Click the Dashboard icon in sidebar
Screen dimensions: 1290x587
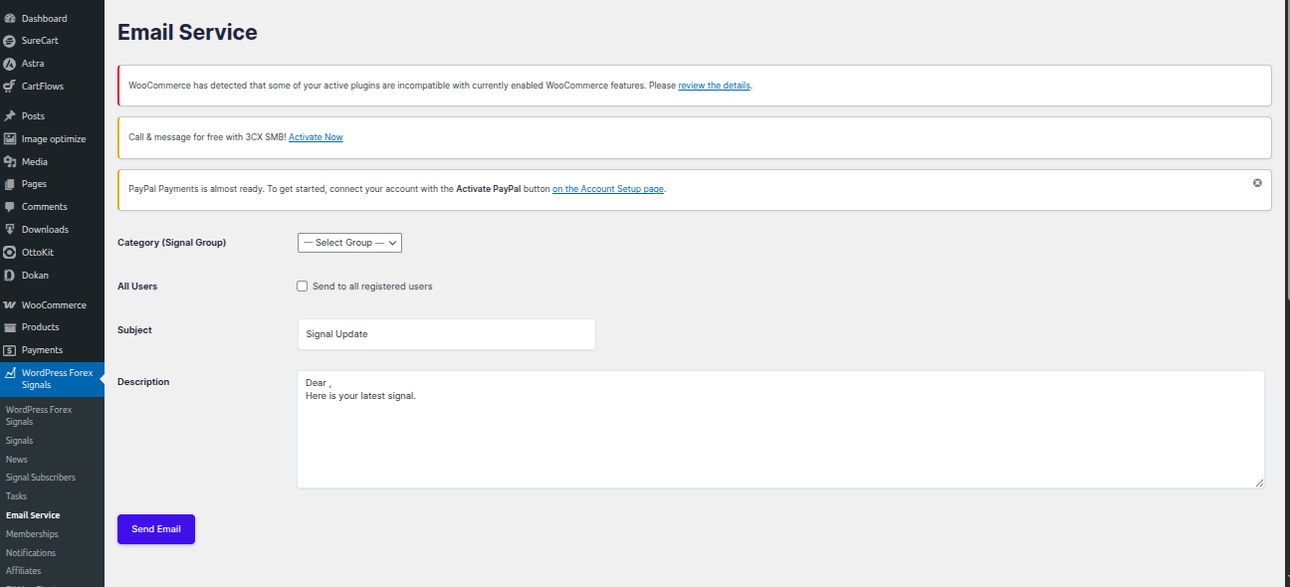click(10, 19)
